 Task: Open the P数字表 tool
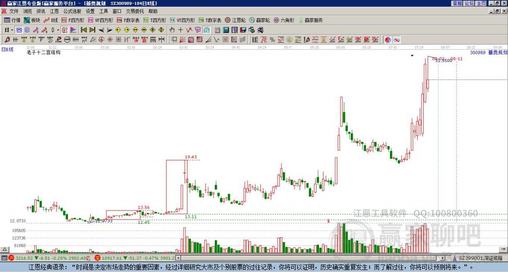tap(128, 20)
